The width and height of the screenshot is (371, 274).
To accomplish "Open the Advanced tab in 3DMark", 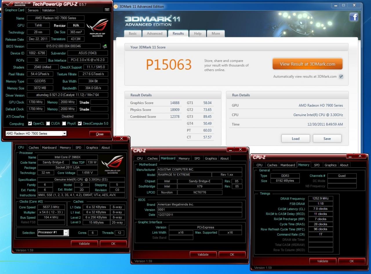I will [x=154, y=33].
